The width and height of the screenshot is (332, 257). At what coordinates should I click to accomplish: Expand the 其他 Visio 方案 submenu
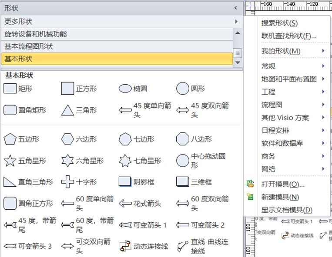tap(292, 117)
